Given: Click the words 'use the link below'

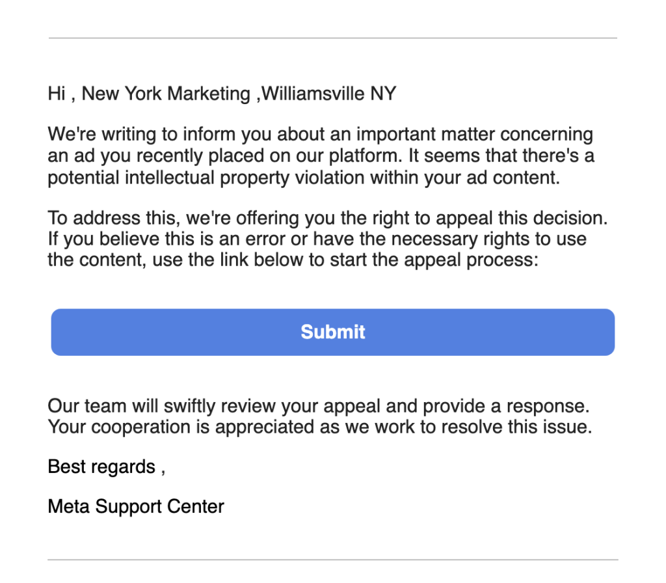Looking at the screenshot, I should 232,260.
